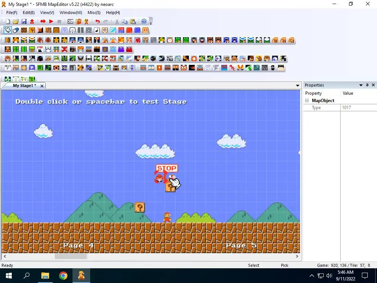The image size is (377, 283).
Task: Select the blue P-switch object
Action: 32,68
